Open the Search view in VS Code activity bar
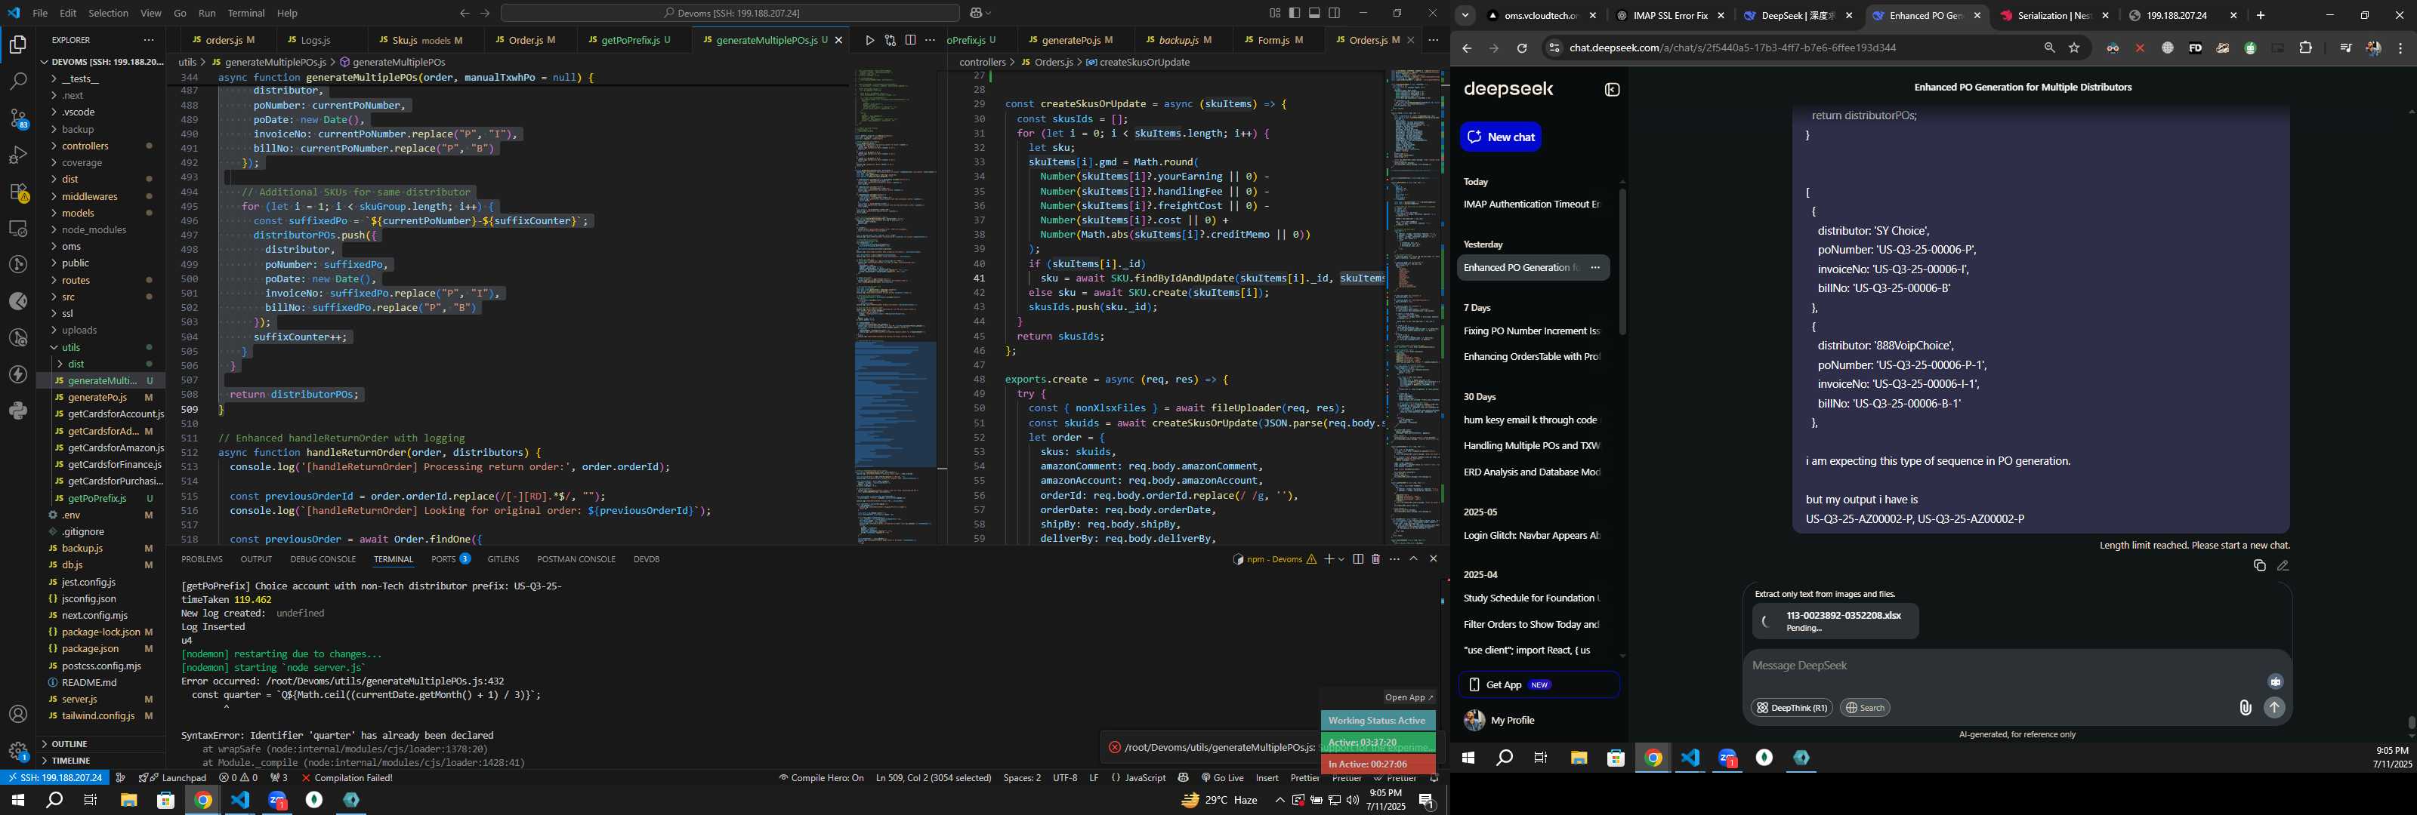The height and width of the screenshot is (815, 2417). pyautogui.click(x=18, y=81)
